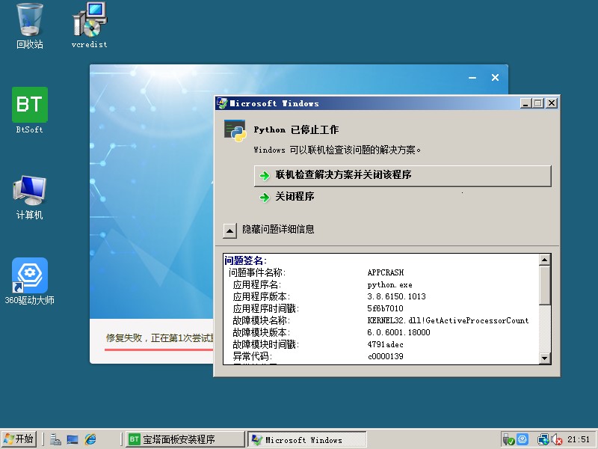The image size is (598, 449).
Task: Launch 360驱动大师 desktop shortcut
Action: (29, 281)
